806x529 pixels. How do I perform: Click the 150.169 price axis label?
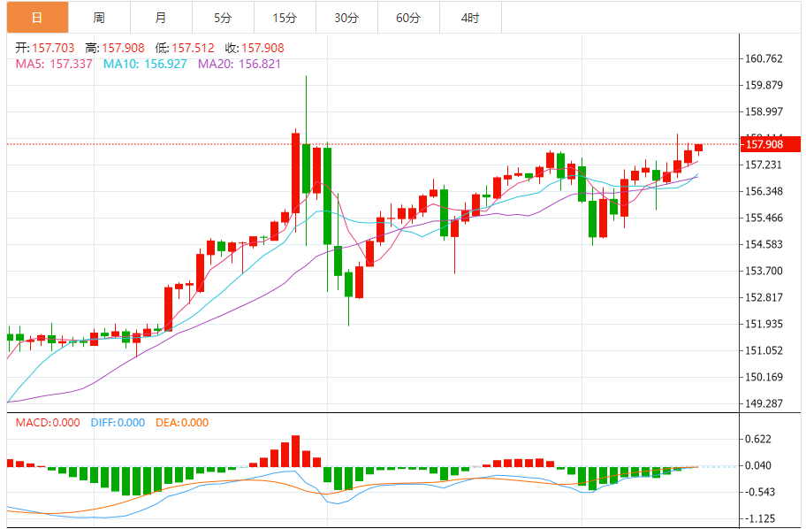point(764,377)
